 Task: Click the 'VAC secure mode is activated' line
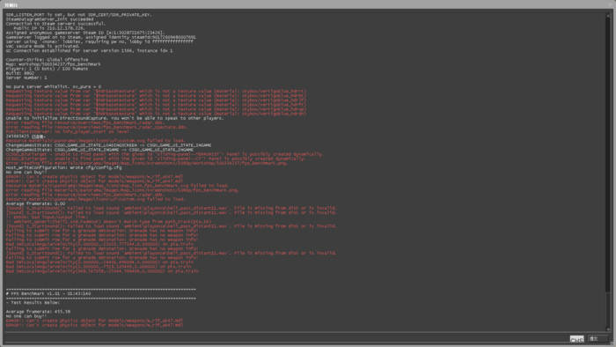42,46
